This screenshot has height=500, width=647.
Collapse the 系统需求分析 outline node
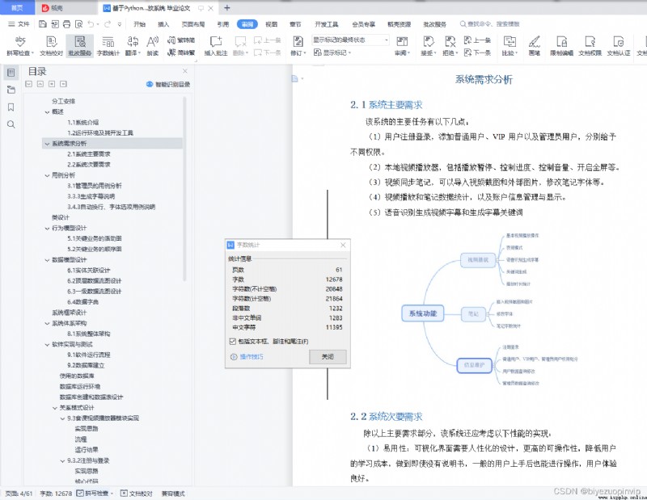pos(47,144)
